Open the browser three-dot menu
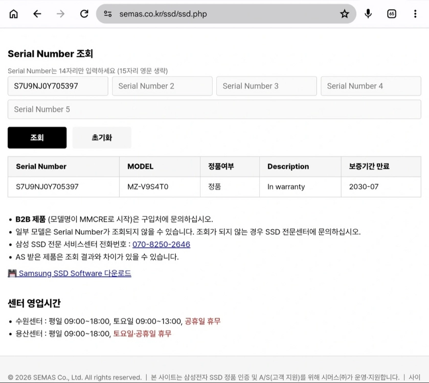Screen dimensions: 429x383 (415, 14)
